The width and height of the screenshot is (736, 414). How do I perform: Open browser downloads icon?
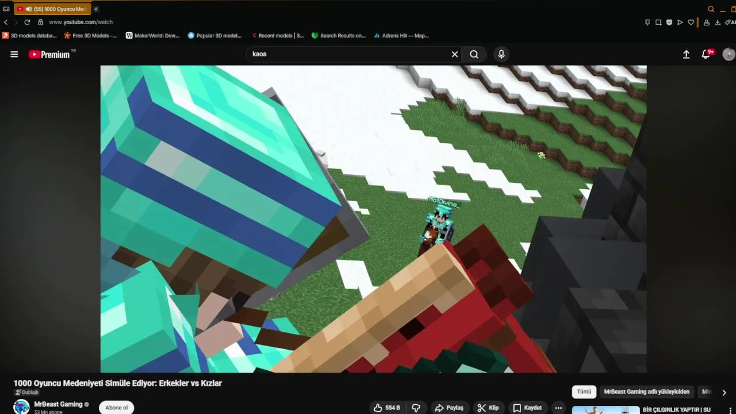(x=718, y=22)
